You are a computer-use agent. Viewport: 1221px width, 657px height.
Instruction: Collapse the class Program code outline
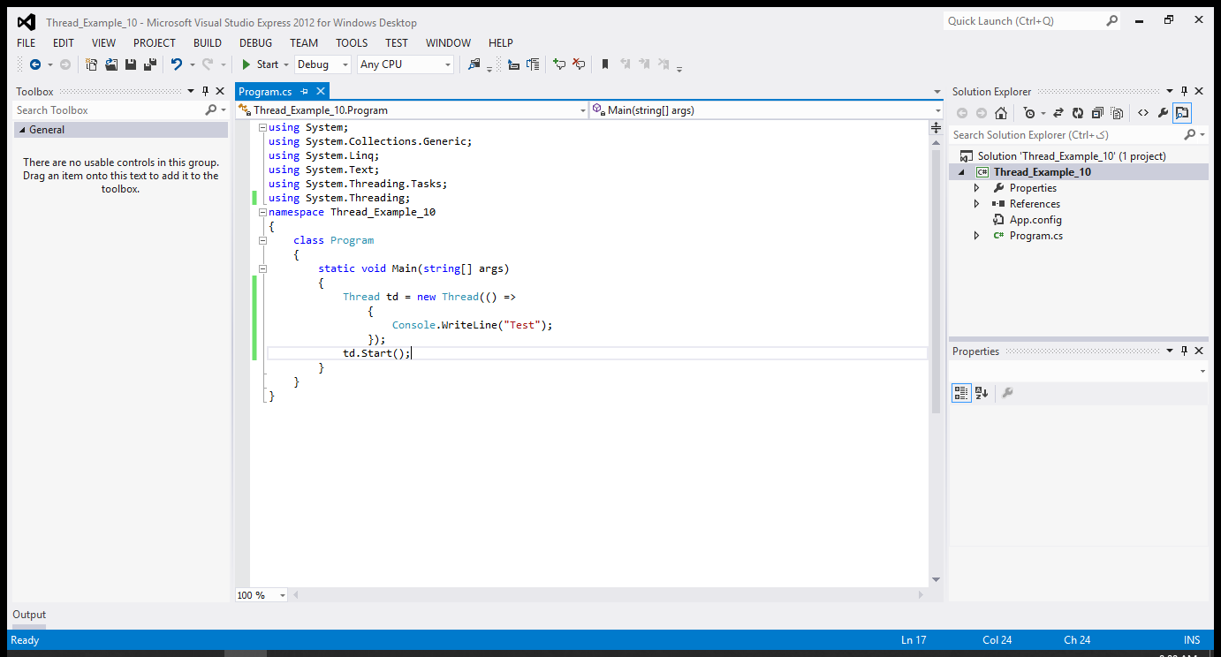[263, 240]
